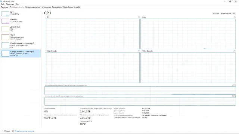Go to the Автозагрузка tab
239x134 pixels.
click(46, 7)
